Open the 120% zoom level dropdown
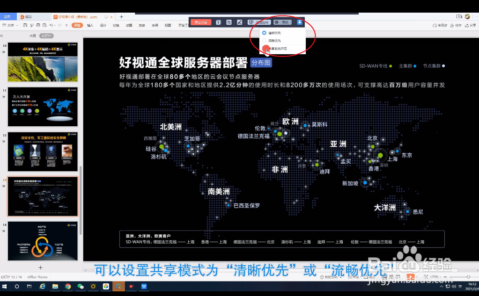The width and height of the screenshot is (479, 296). (x=435, y=277)
